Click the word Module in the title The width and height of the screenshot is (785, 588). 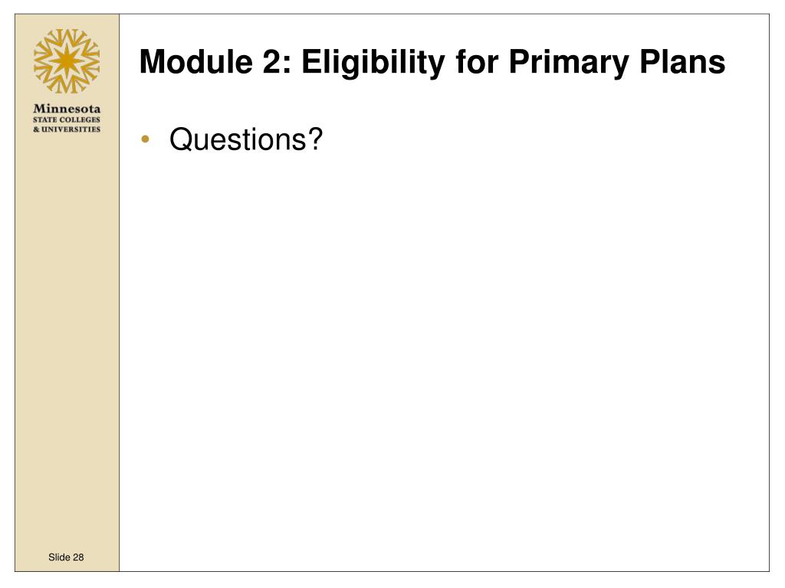[195, 62]
